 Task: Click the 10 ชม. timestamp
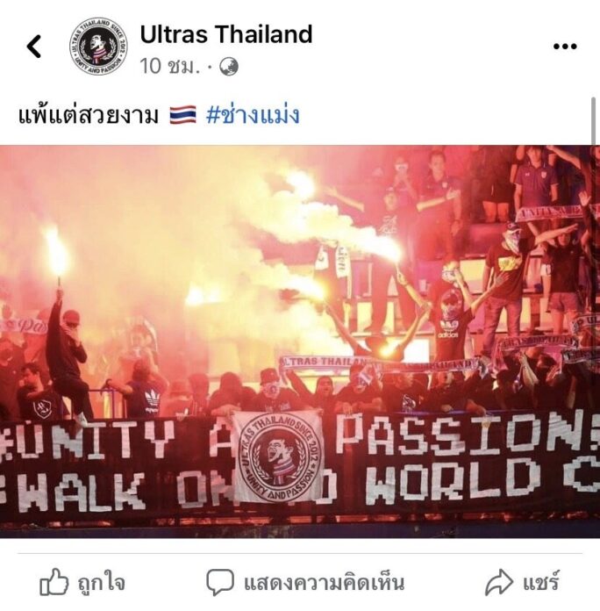170,67
